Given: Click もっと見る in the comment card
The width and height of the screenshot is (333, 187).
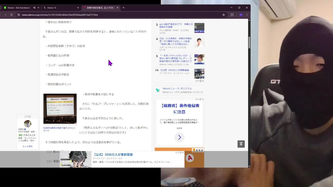Looking at the screenshot, I should tap(28, 146).
